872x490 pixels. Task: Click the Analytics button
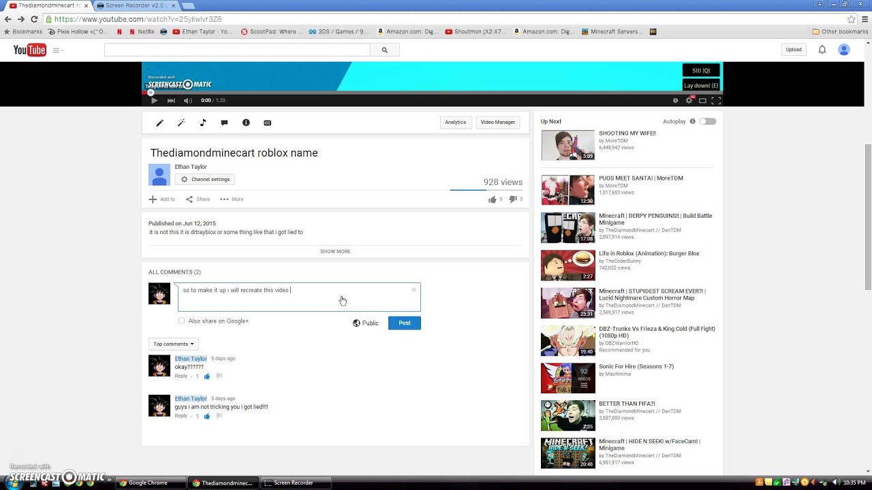(455, 122)
